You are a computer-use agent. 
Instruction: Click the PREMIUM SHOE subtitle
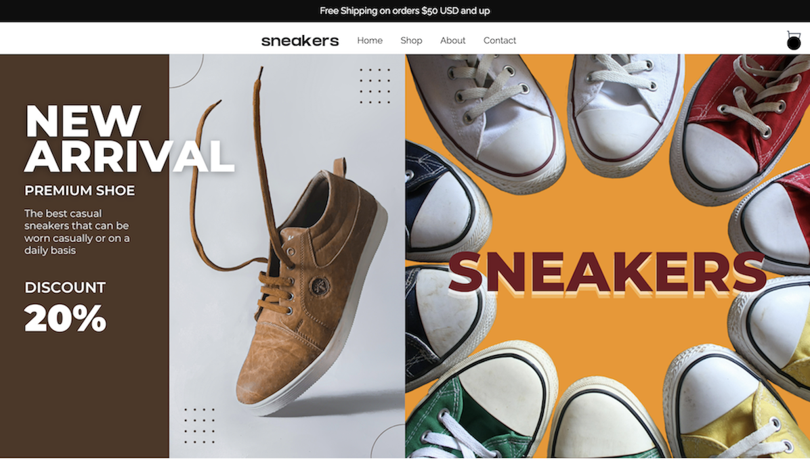(79, 190)
